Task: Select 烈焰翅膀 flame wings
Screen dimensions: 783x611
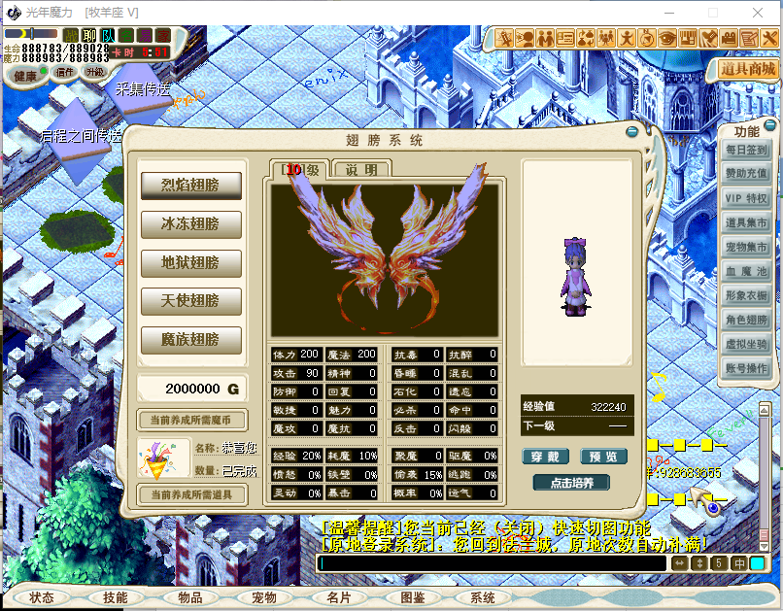Action: click(191, 186)
